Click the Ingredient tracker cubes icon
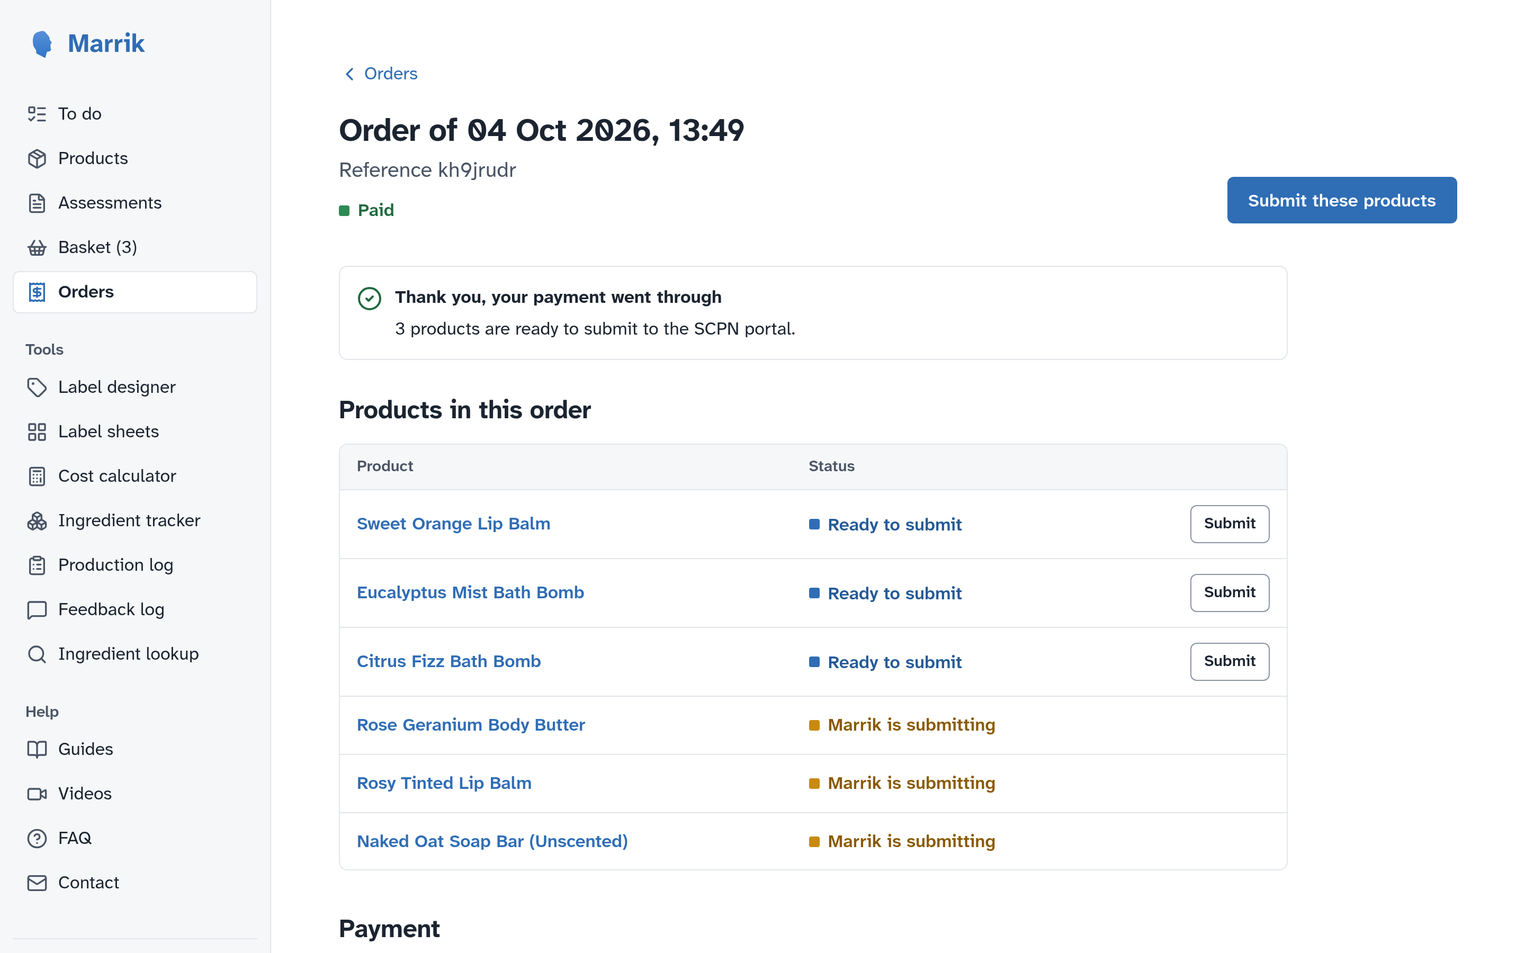The width and height of the screenshot is (1525, 953). pos(37,520)
